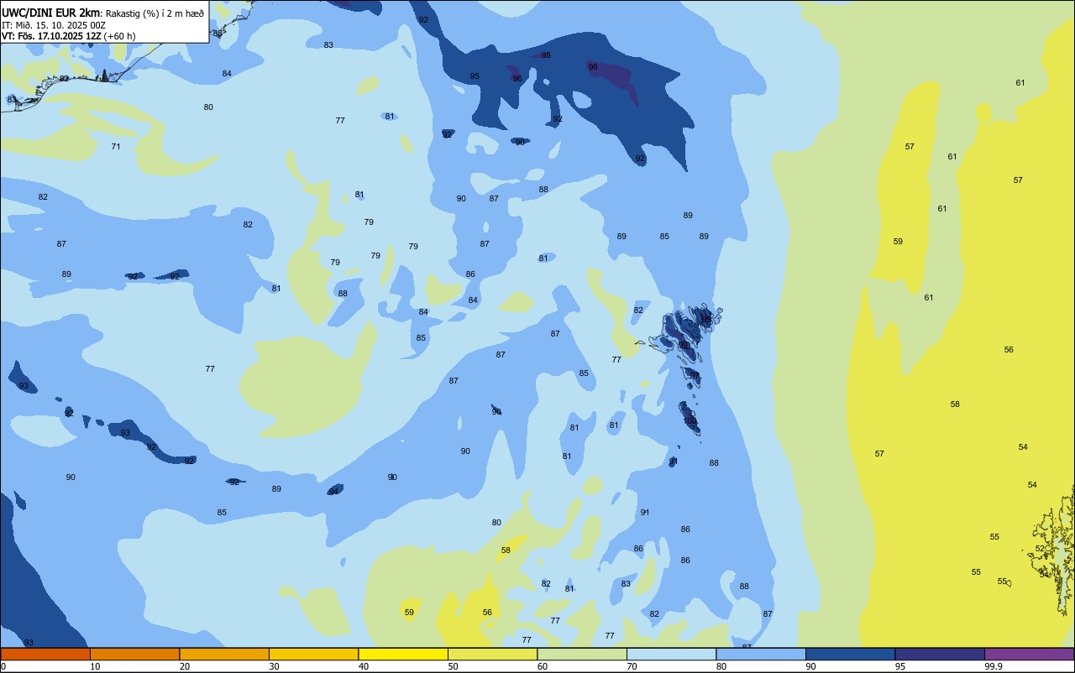Pick the 60–70 pale green legend swatch

(x=582, y=654)
